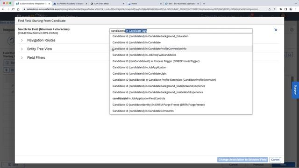Screen dimensions: 299x168
Task: Open the tab list chevron at top right
Action: point(296,4)
